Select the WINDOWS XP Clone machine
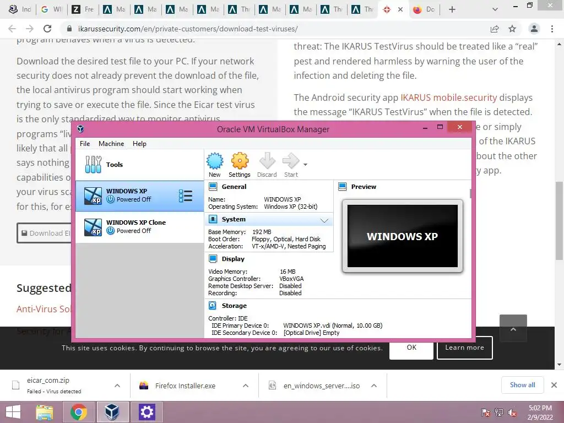564x423 pixels. (139, 227)
